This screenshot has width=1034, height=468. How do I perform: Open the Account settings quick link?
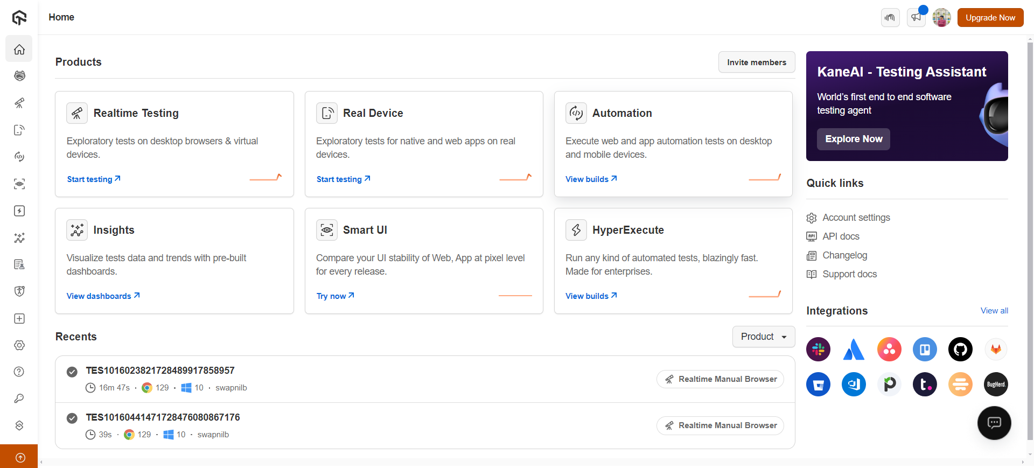[x=856, y=218]
